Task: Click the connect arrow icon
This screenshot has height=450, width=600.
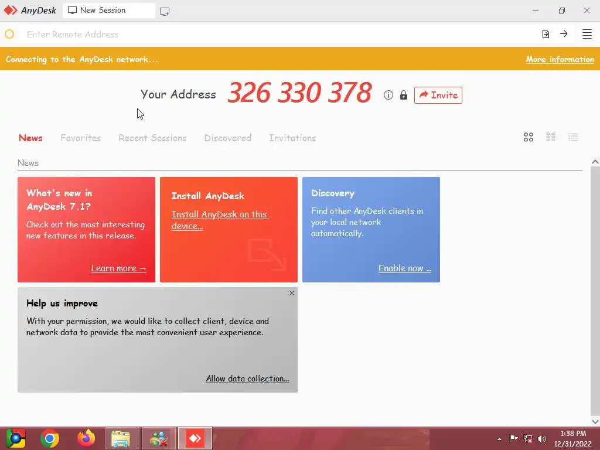Action: tap(564, 34)
